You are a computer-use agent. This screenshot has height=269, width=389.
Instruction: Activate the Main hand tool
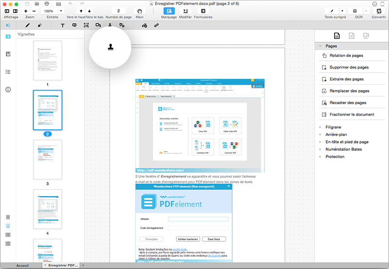(x=140, y=11)
